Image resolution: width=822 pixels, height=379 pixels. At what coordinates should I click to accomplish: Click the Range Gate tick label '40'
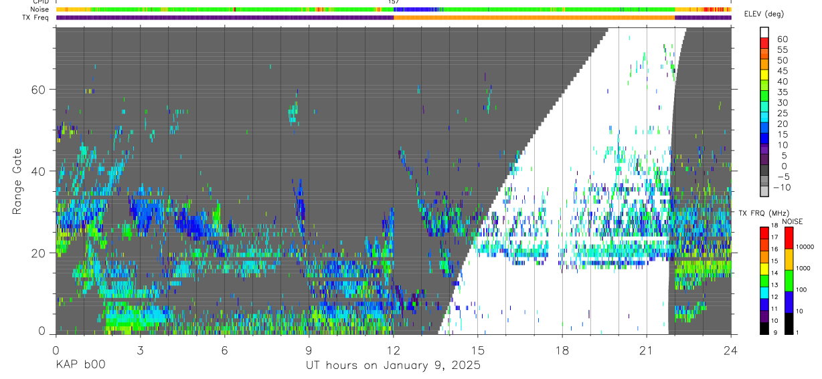(39, 171)
